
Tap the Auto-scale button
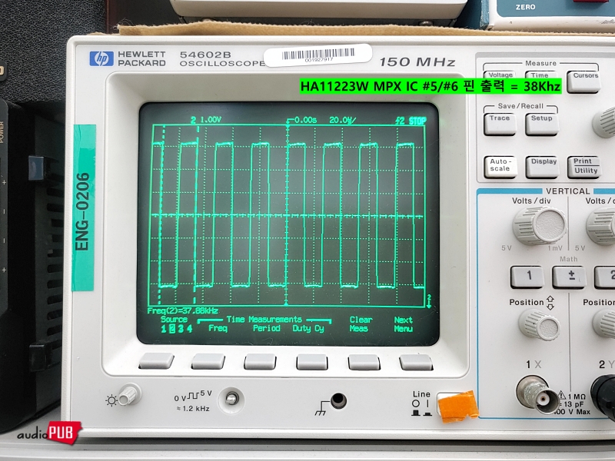(500, 167)
